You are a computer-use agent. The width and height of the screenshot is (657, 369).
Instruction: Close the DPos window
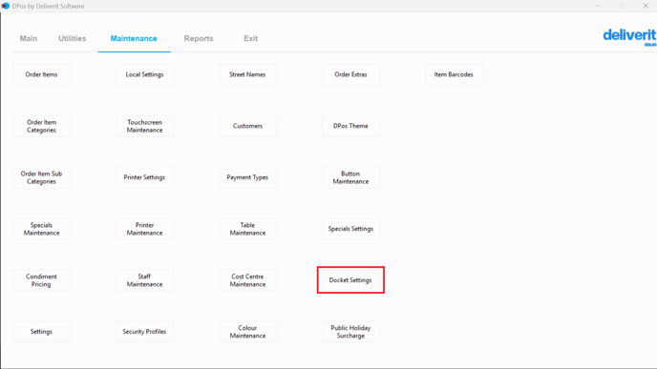coord(646,6)
